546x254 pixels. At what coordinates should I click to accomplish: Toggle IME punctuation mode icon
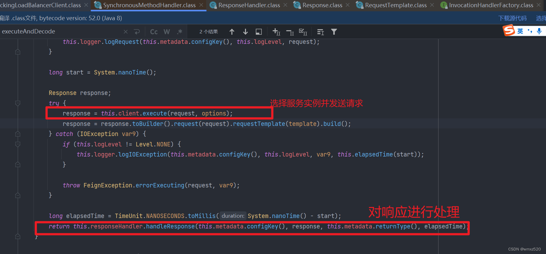[x=530, y=31]
